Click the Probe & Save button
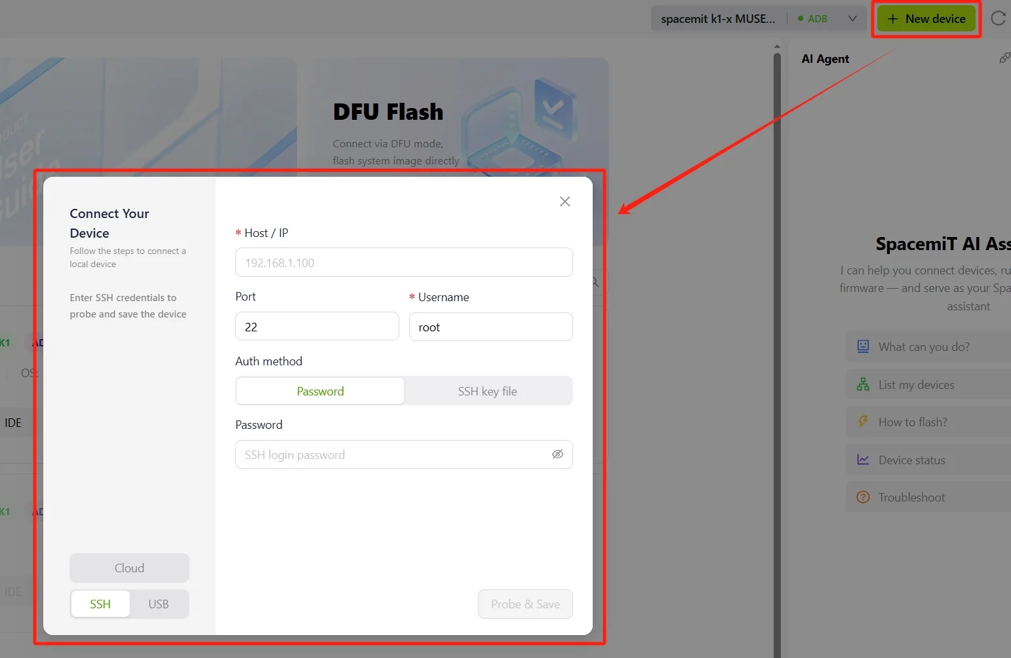This screenshot has height=658, width=1011. click(x=525, y=604)
